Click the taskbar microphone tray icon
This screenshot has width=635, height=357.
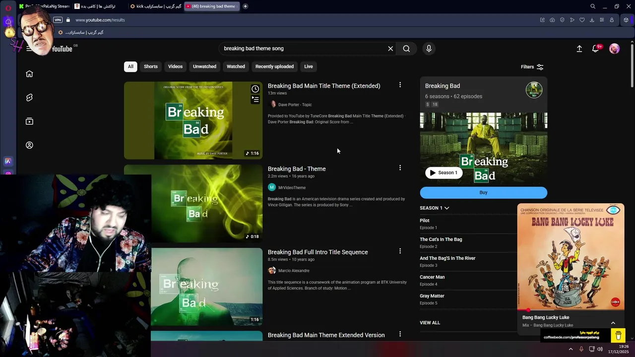click(581, 349)
